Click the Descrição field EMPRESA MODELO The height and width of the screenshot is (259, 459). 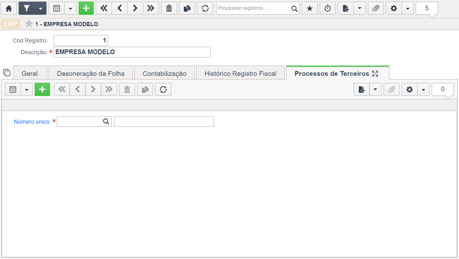click(132, 52)
